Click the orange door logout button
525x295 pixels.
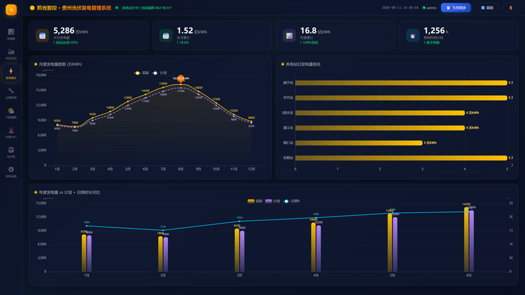click(x=511, y=8)
